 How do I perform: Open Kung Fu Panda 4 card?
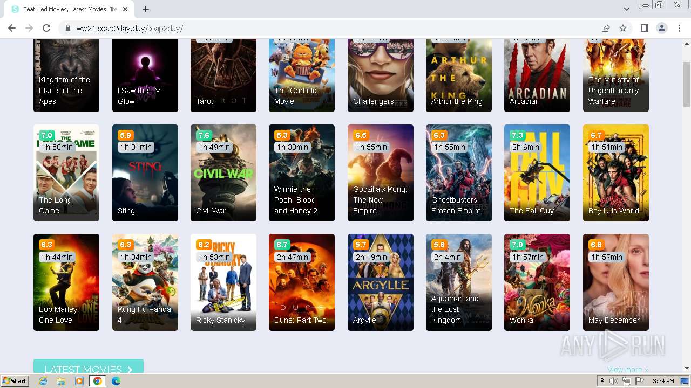click(145, 282)
